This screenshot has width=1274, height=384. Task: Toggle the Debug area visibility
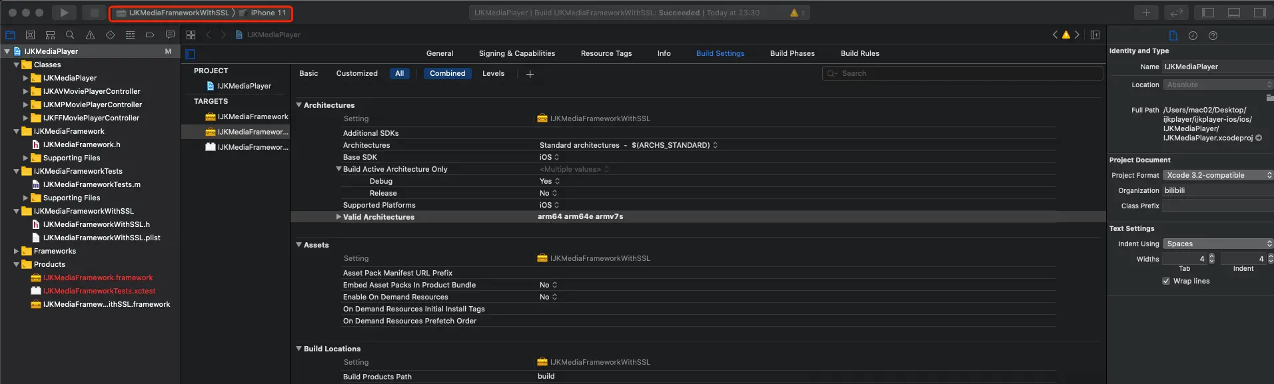1234,13
